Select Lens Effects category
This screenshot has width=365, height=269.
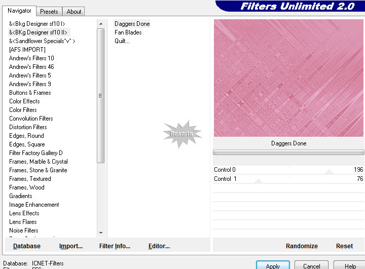pyautogui.click(x=24, y=213)
